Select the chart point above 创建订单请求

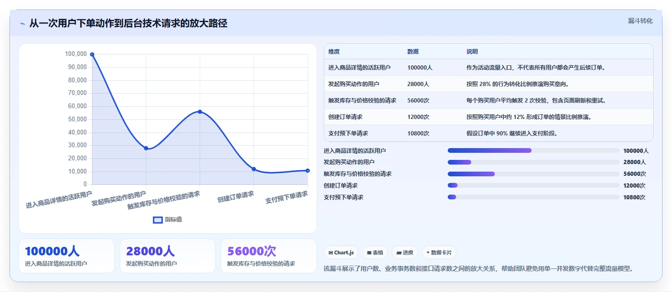pos(254,169)
